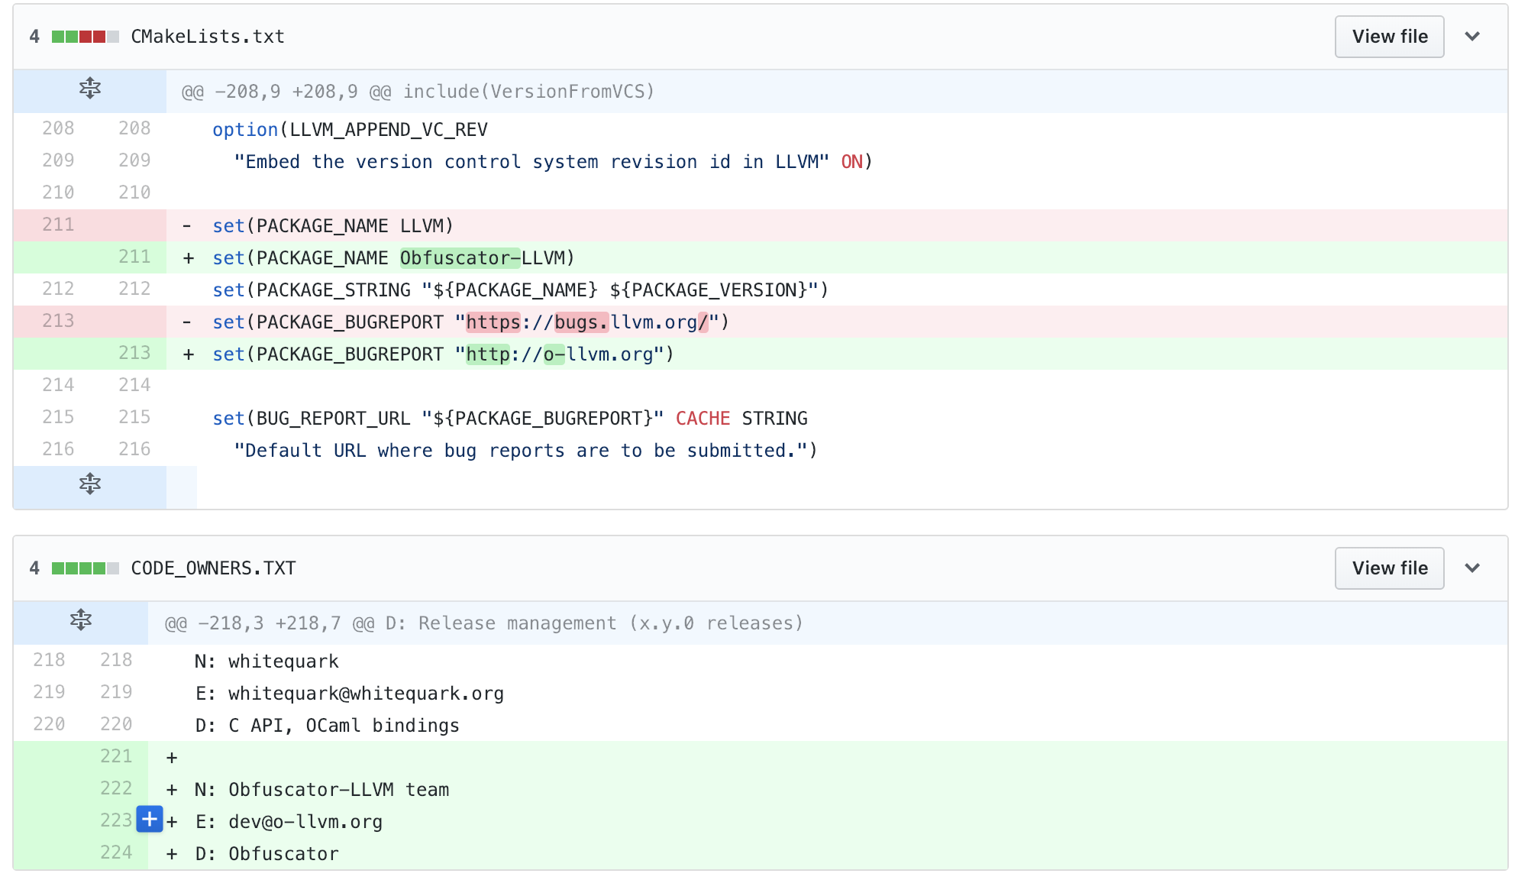Expand hidden lines above CODE_OWNERS.TXT hunk
The image size is (1515, 880).
click(x=81, y=620)
